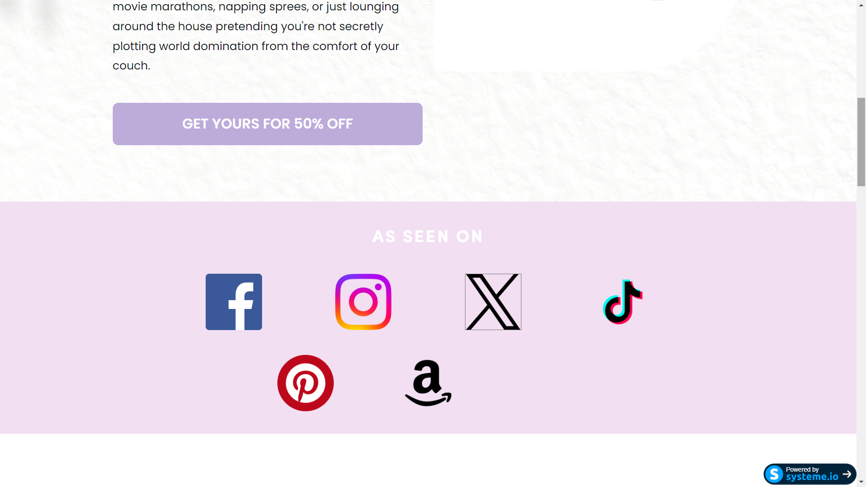The width and height of the screenshot is (866, 487).
Task: Click the scrollbar down arrow
Action: [861, 482]
